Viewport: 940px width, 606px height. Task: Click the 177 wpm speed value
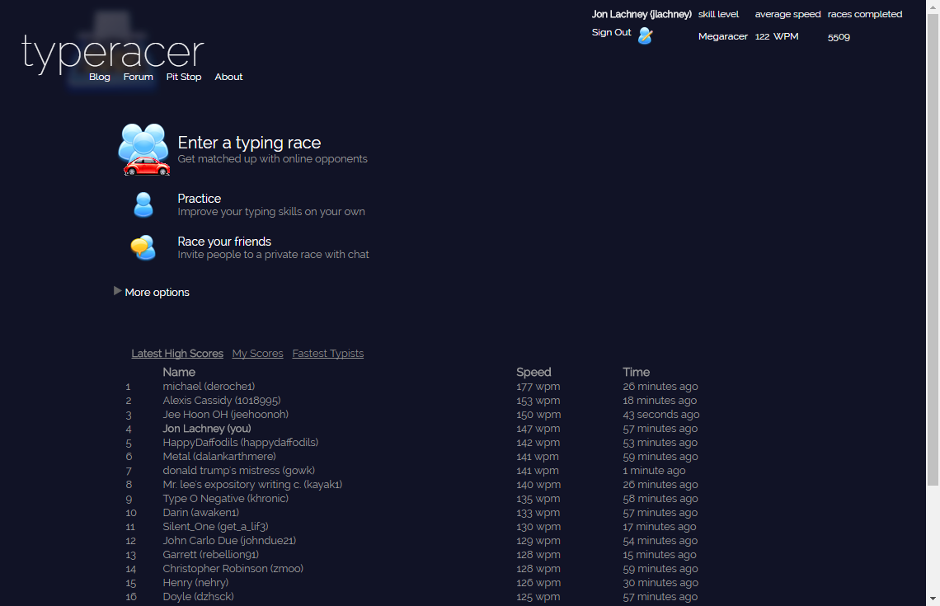click(538, 387)
